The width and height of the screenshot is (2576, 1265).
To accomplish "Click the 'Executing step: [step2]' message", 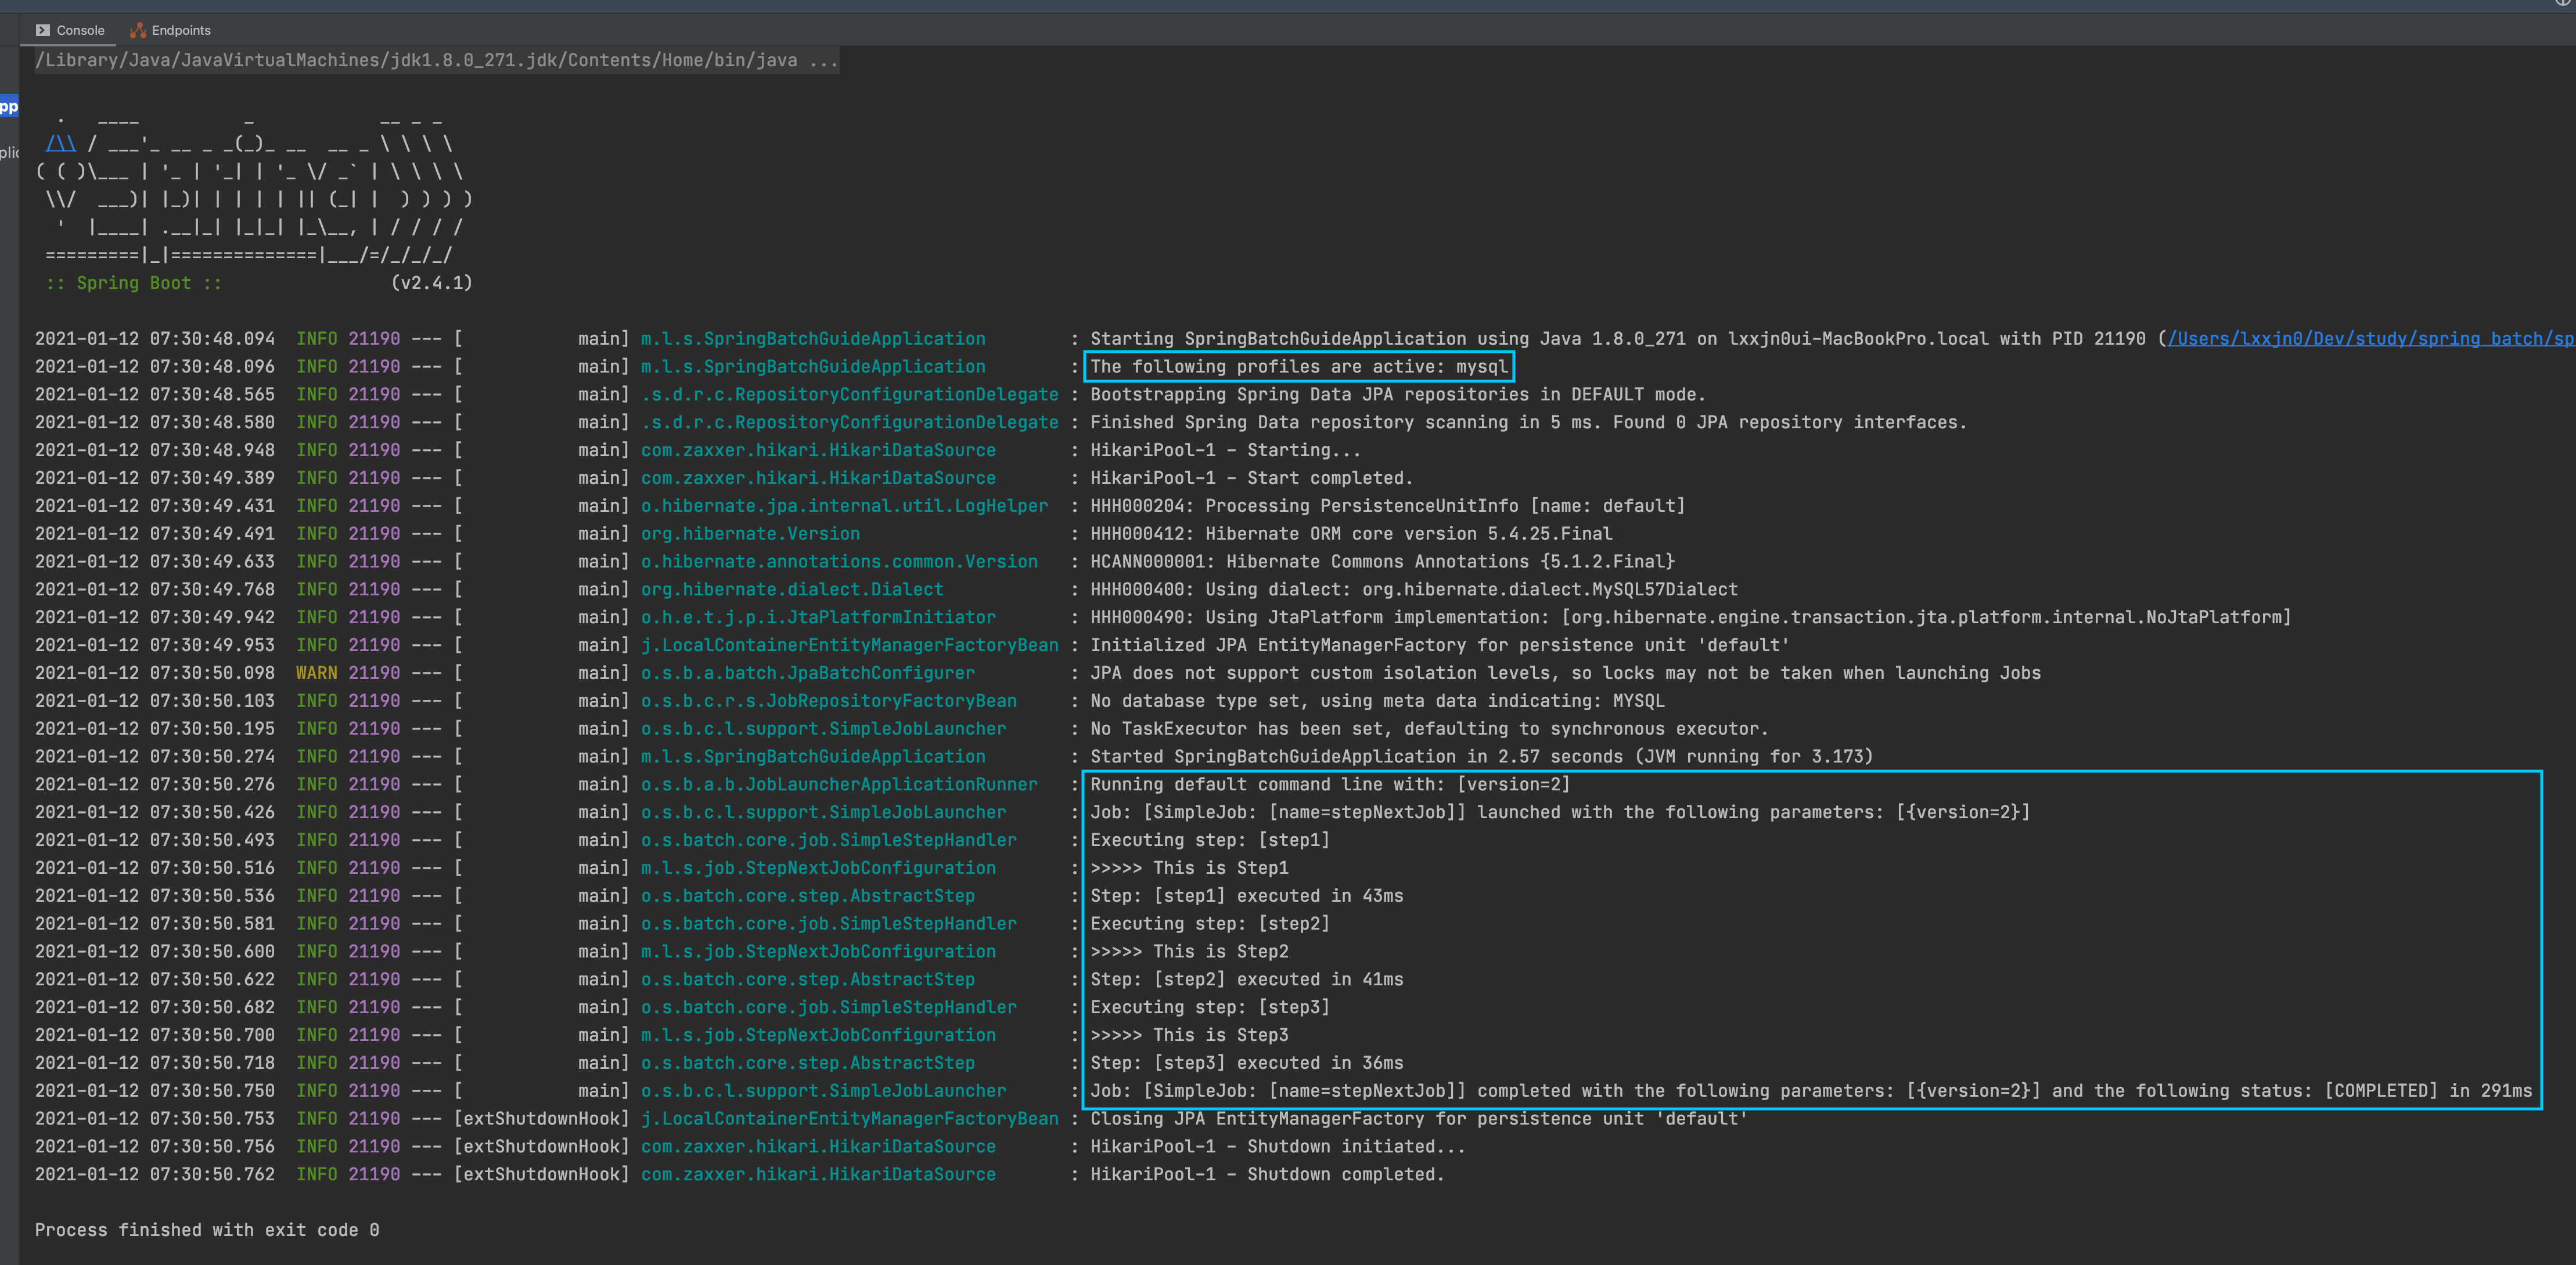I will click(1210, 924).
